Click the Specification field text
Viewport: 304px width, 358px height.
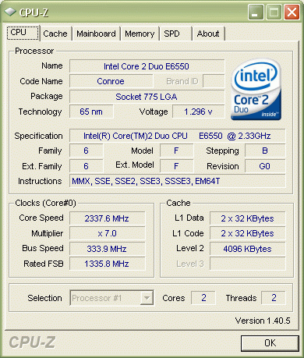click(177, 136)
